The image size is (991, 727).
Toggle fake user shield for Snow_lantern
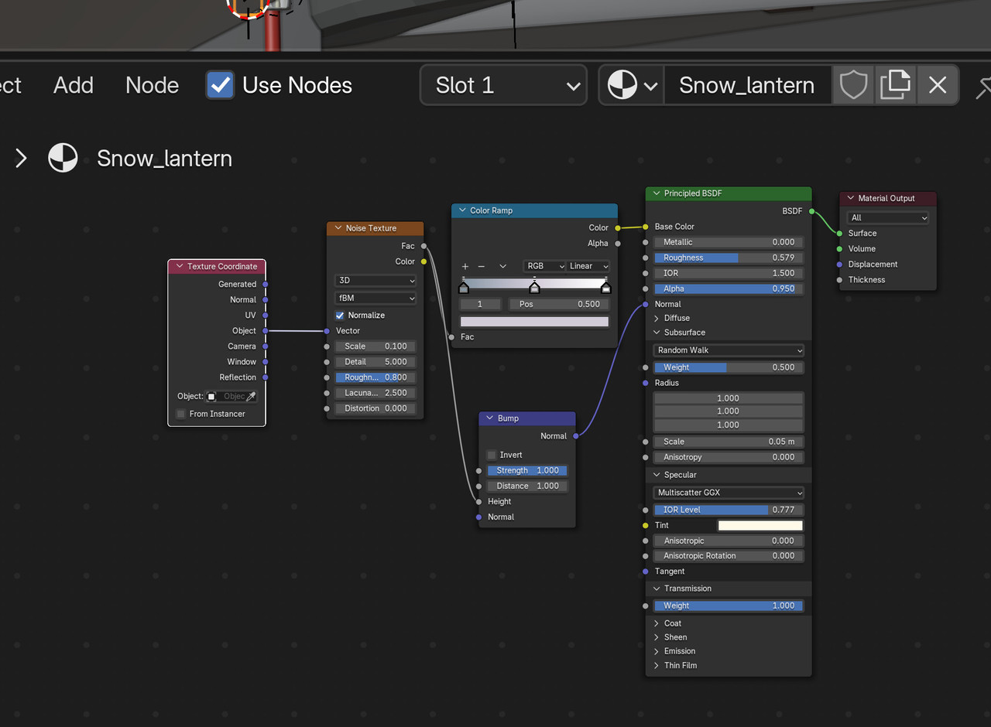(853, 85)
